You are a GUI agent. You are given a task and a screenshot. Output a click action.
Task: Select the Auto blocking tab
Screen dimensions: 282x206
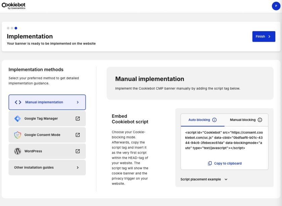199,120
